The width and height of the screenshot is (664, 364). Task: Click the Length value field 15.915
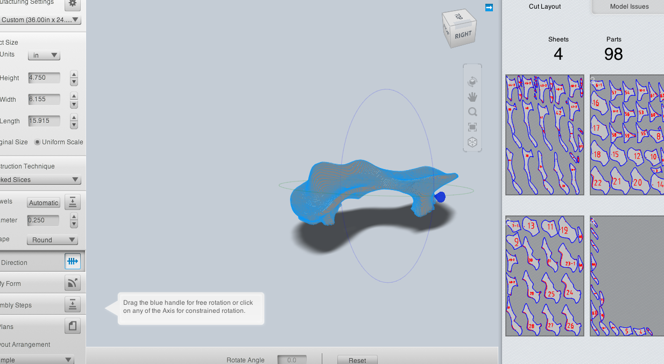click(44, 121)
